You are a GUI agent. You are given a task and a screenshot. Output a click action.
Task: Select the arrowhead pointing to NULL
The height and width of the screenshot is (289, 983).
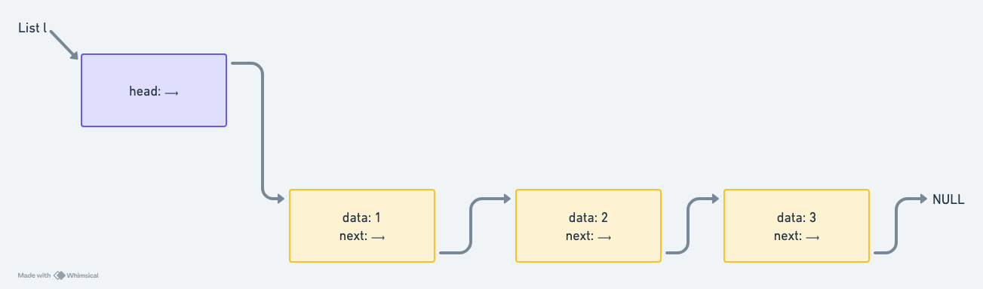[922, 199]
